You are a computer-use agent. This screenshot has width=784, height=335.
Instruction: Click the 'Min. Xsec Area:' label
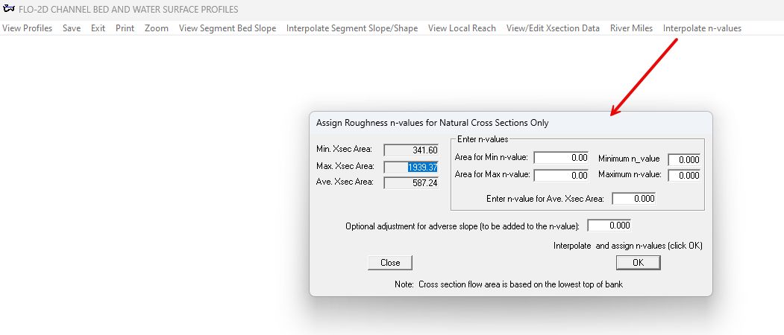[344, 149]
